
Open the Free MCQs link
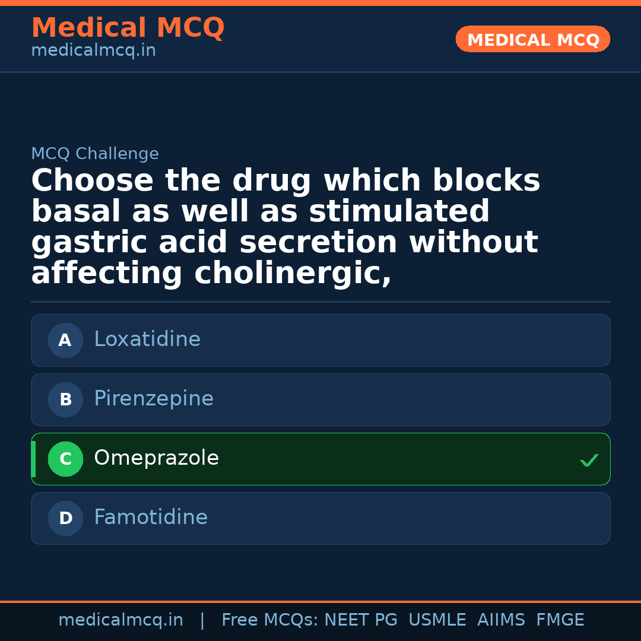pos(270,619)
